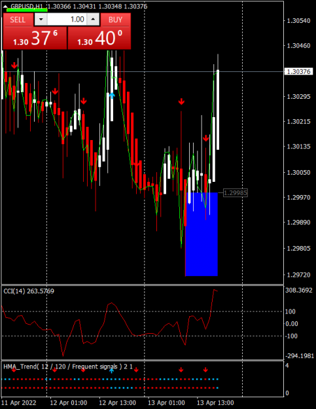Click the BUY button

tap(116, 20)
